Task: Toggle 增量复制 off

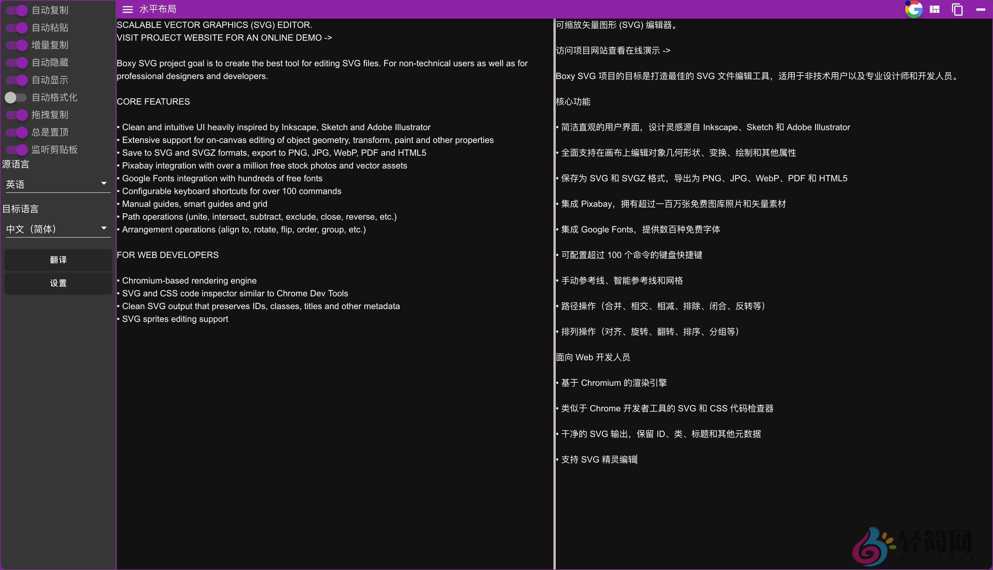Action: 17,45
